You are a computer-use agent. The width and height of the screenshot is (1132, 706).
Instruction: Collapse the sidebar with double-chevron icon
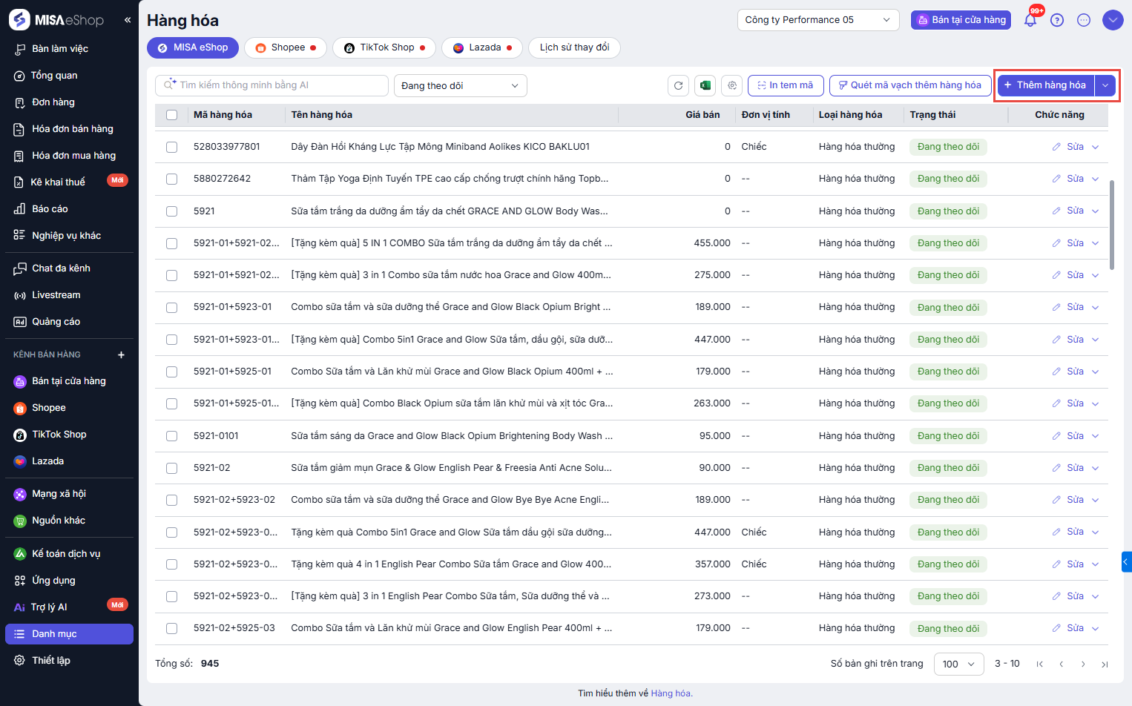128,20
